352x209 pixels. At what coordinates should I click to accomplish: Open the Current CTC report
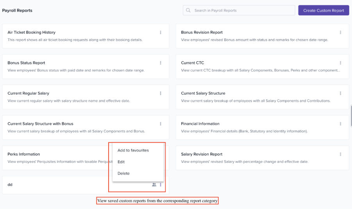pos(193,63)
